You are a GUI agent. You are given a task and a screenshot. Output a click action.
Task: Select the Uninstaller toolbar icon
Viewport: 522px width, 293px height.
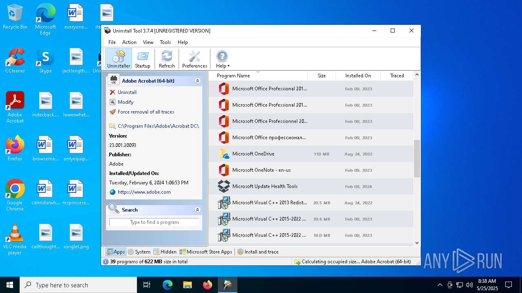119,59
